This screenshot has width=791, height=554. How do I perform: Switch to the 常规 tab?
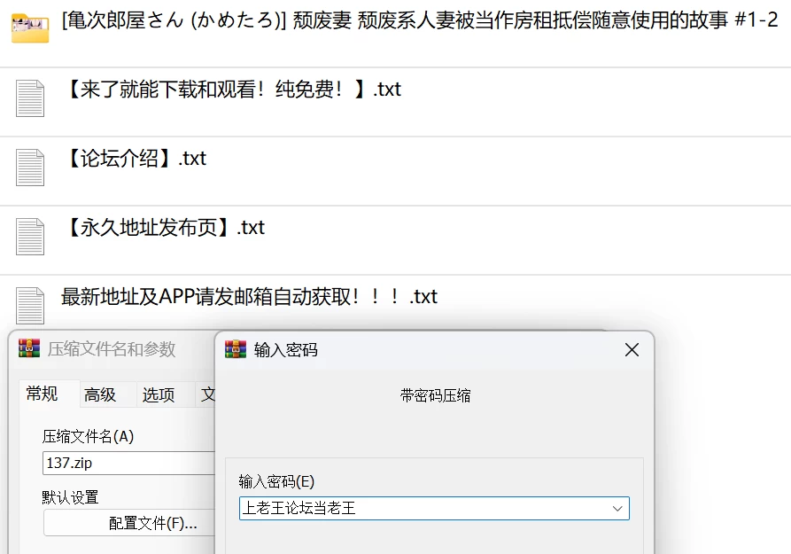point(42,394)
